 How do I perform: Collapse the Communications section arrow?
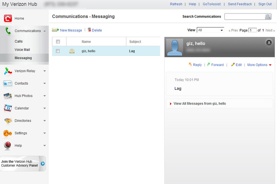(x=45, y=31)
